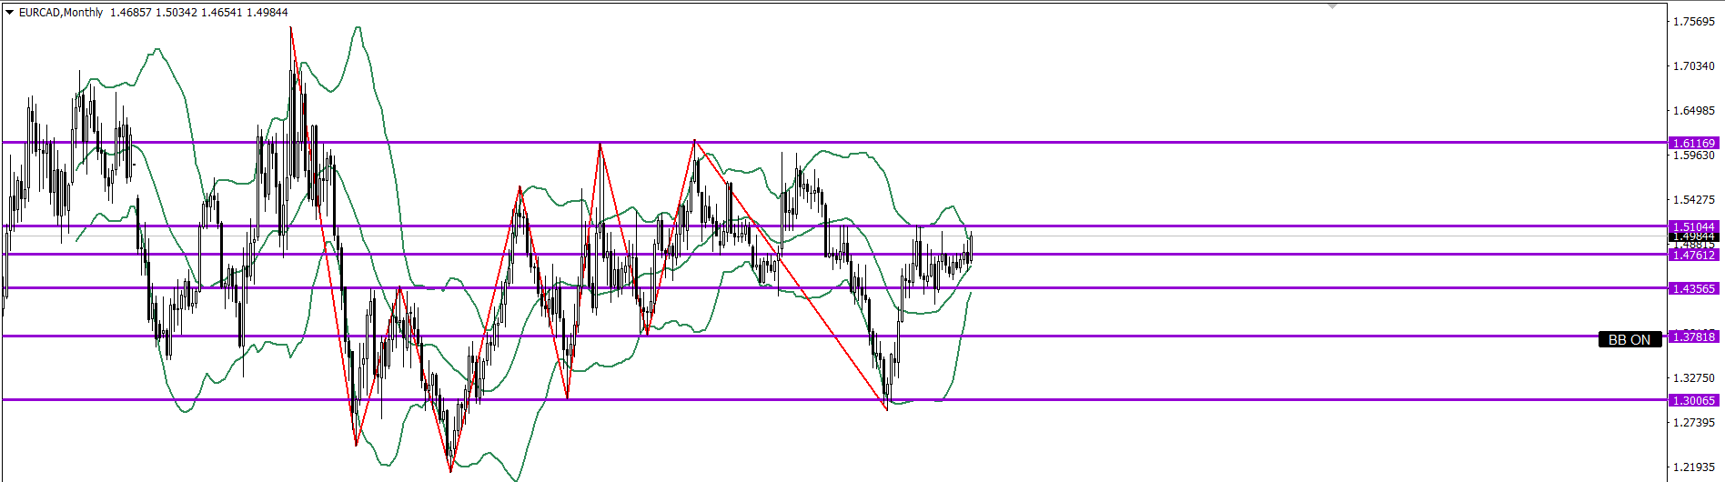Click the 1.37818 purple price label
Image resolution: width=1725 pixels, height=482 pixels.
coord(1694,336)
